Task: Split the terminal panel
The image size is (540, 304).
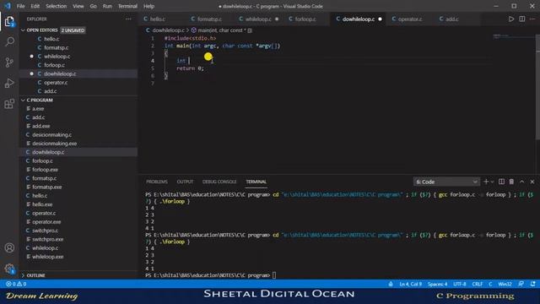Action: coord(501,182)
